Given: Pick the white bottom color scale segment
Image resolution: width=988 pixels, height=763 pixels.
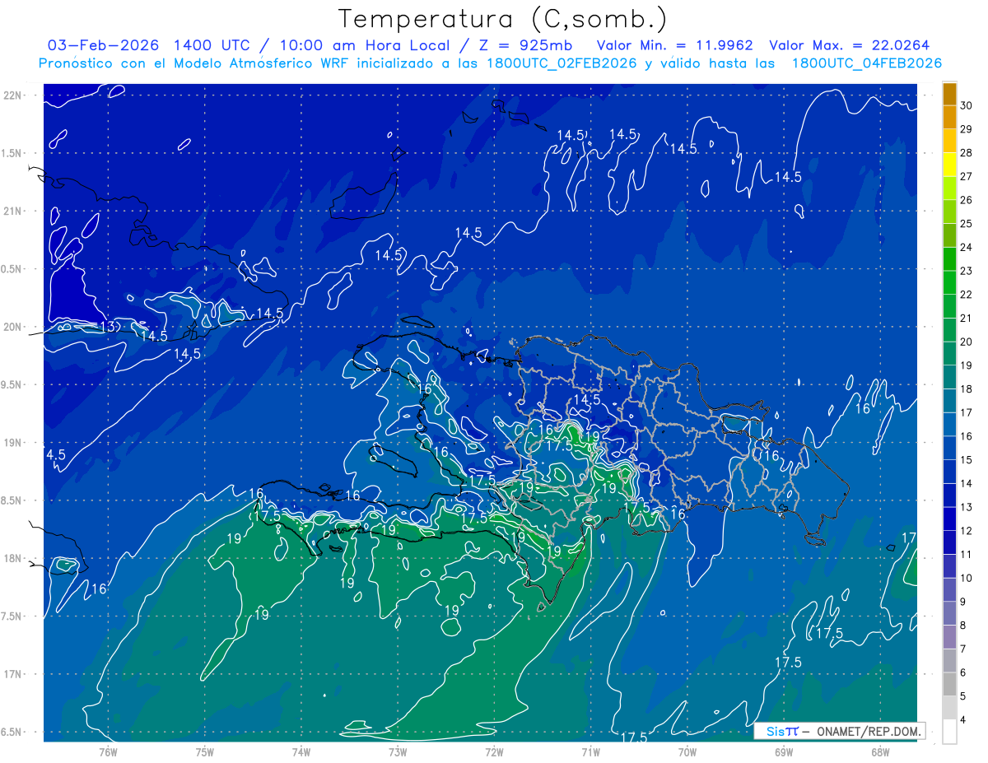Looking at the screenshot, I should pyautogui.click(x=949, y=731).
